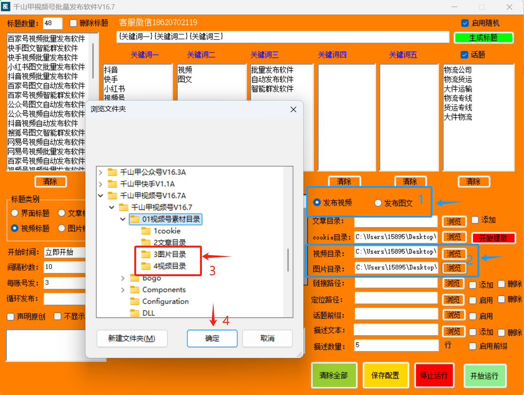Select the Configuration folder icon
The height and width of the screenshot is (395, 524).
(x=135, y=302)
